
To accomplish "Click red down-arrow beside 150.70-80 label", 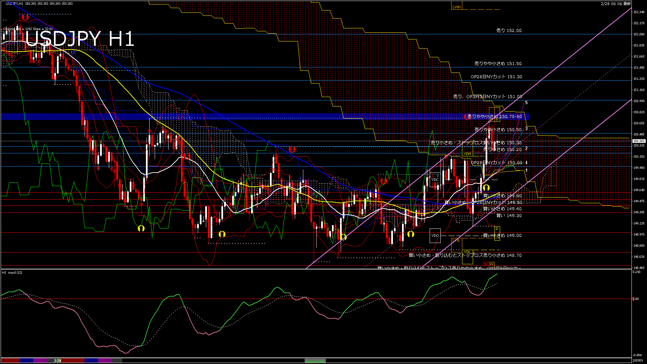I will coord(467,117).
